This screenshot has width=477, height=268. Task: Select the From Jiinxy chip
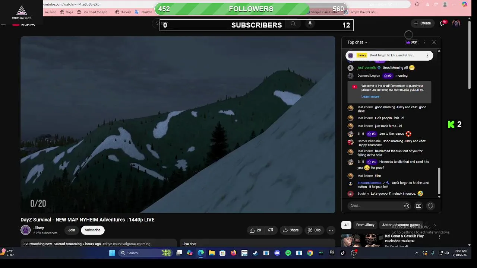pyautogui.click(x=365, y=225)
